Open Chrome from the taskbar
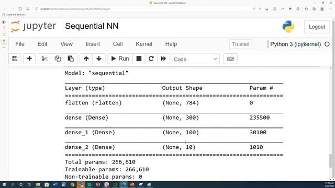 (72, 184)
